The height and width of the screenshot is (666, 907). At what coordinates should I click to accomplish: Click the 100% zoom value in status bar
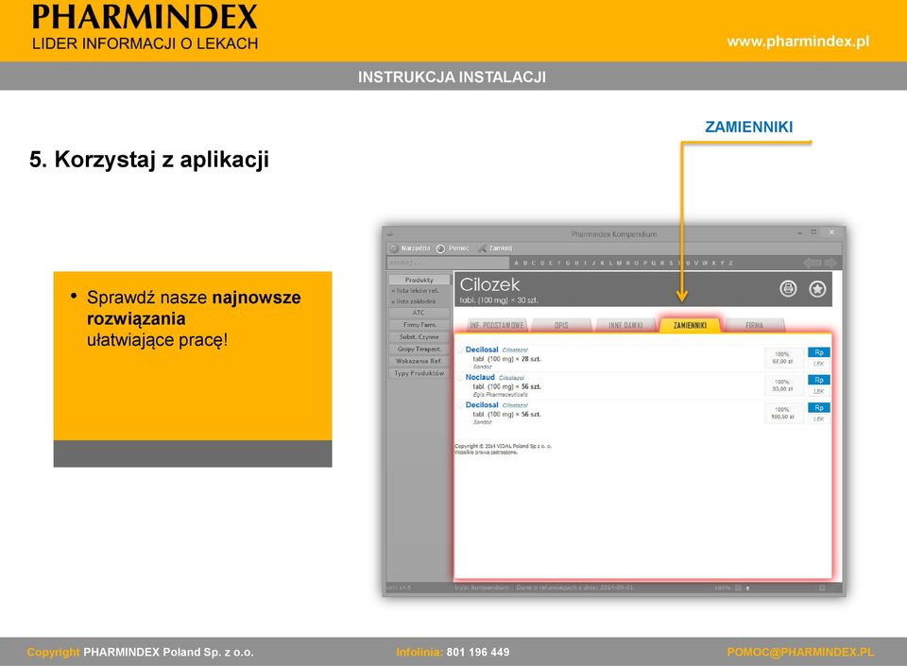723,588
